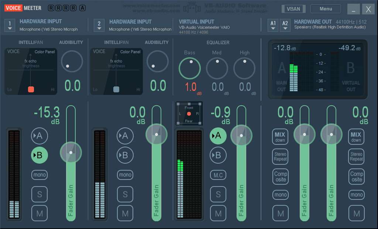Toggle M.C on virtual input
Viewport: 378px width, 229px height.
218,175
